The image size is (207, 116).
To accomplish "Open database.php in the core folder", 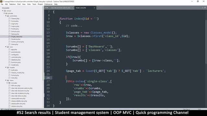I will coord(16,60).
